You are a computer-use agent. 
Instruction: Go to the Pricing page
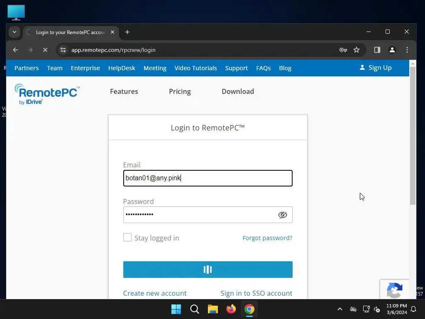coord(180,91)
